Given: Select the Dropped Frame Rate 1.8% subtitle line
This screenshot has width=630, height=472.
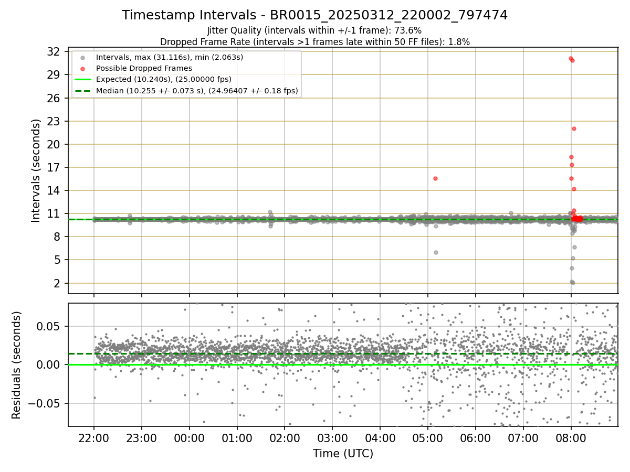Looking at the screenshot, I should point(314,41).
